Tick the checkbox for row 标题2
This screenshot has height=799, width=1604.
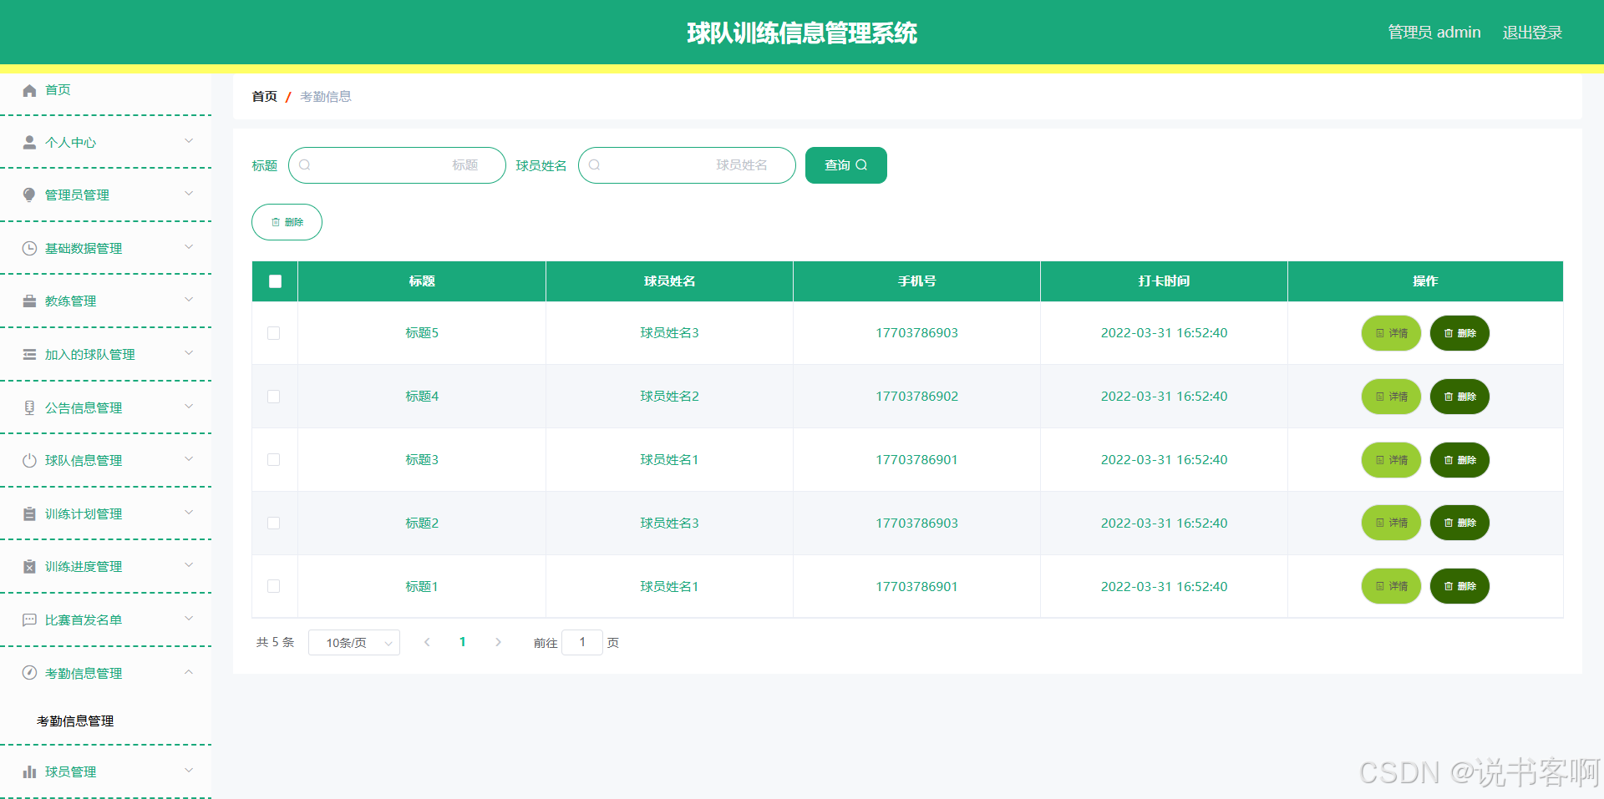[273, 523]
